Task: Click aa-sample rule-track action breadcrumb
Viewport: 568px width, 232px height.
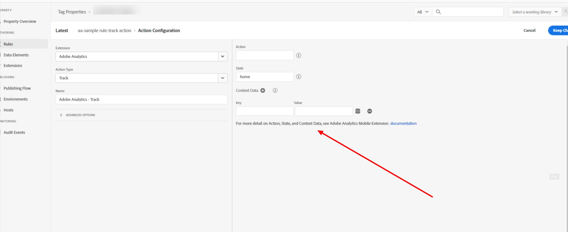Action: pos(104,30)
